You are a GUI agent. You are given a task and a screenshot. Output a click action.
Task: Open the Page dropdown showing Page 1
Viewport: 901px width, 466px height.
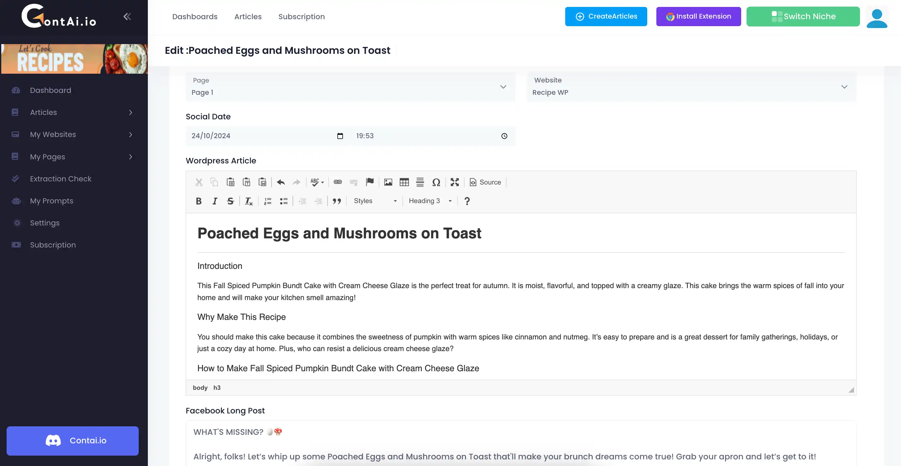350,87
